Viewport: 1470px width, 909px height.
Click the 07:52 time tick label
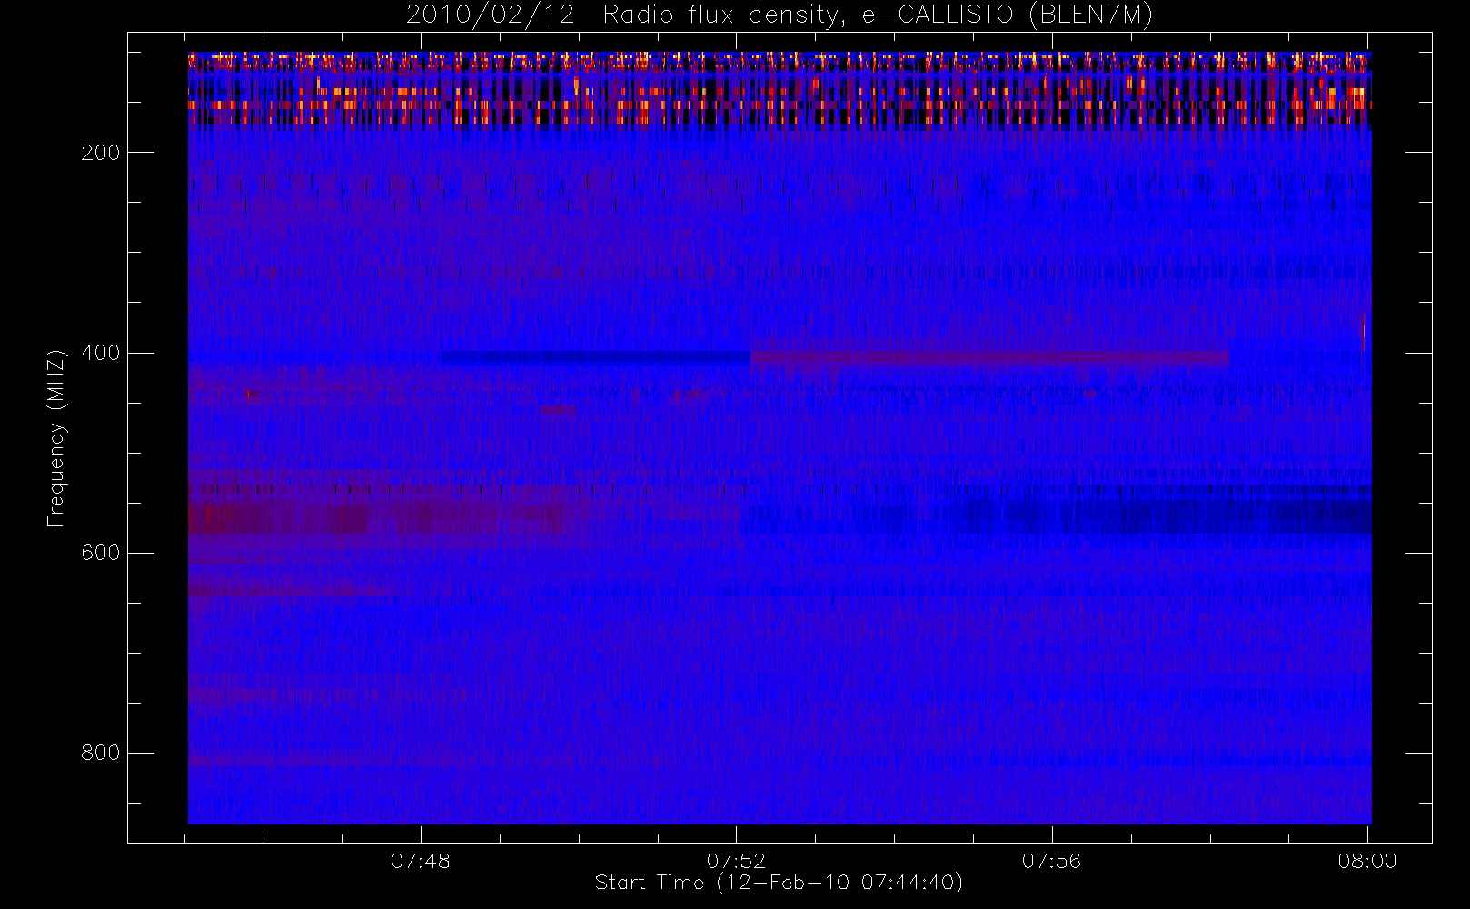tap(736, 861)
